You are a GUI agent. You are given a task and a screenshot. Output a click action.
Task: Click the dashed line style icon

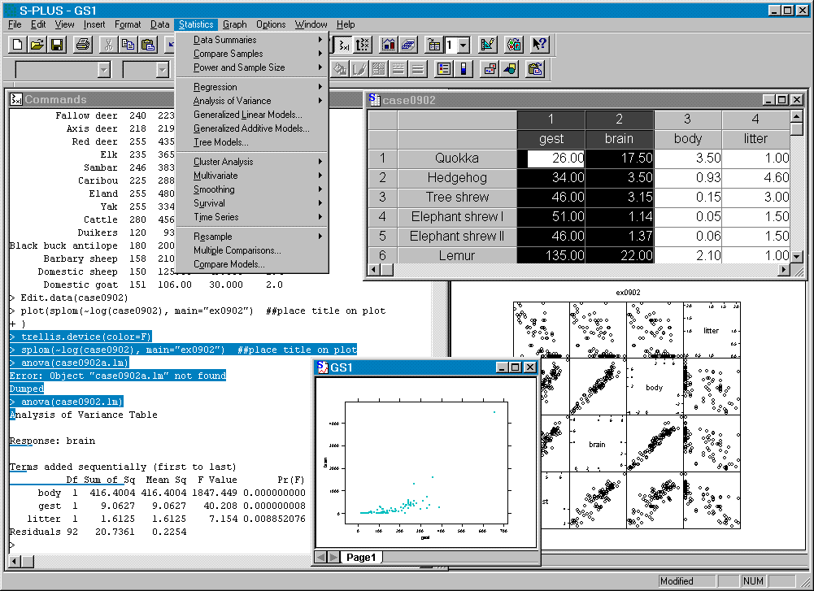click(398, 69)
